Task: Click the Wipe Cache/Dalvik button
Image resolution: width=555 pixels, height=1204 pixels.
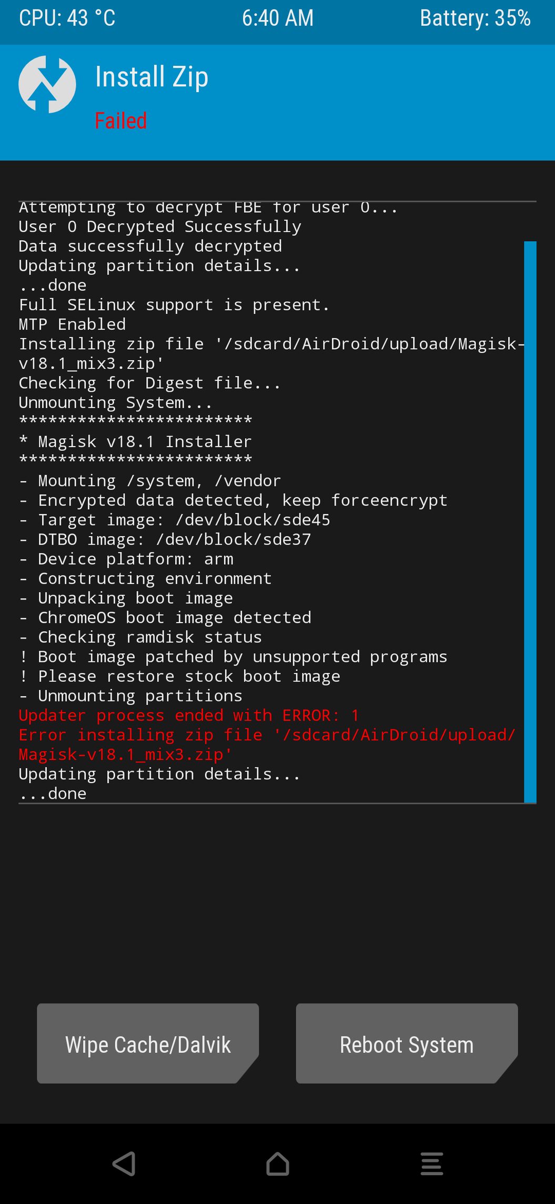Action: [x=148, y=1043]
